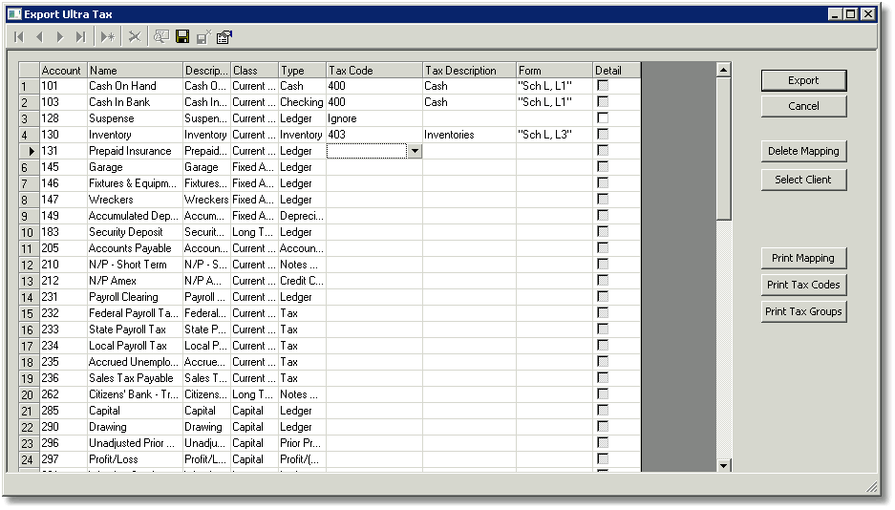
Task: Click the delete record X icon
Action: tap(135, 37)
